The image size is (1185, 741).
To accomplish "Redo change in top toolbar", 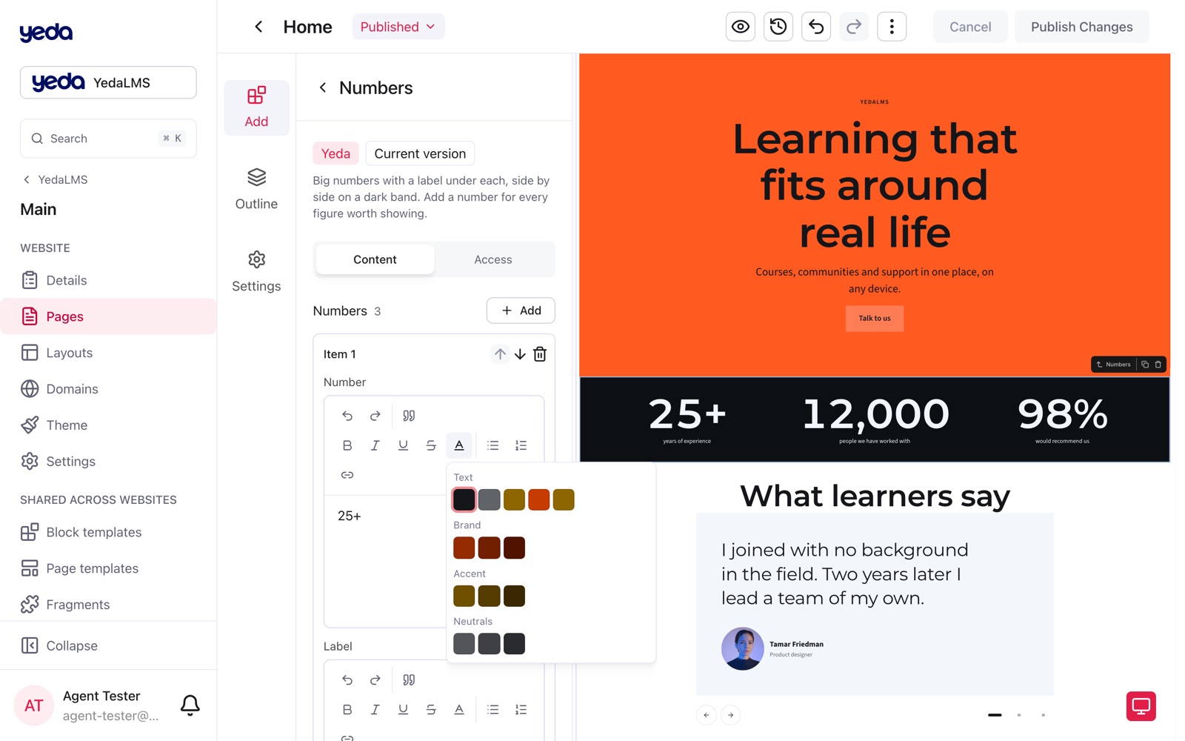I will point(854,27).
